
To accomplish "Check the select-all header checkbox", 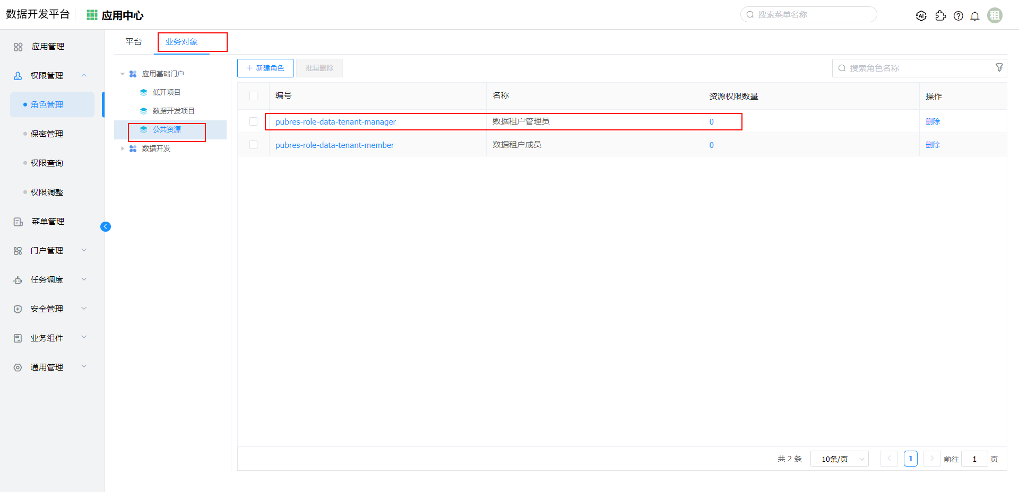I will tap(253, 96).
